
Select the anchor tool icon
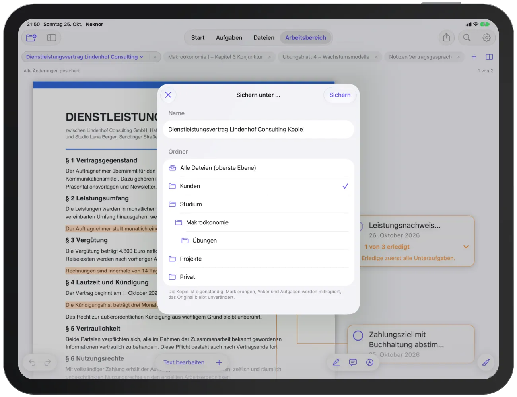click(370, 362)
